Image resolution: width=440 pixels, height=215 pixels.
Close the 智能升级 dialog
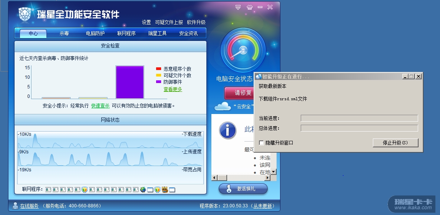pyautogui.click(x=419, y=77)
